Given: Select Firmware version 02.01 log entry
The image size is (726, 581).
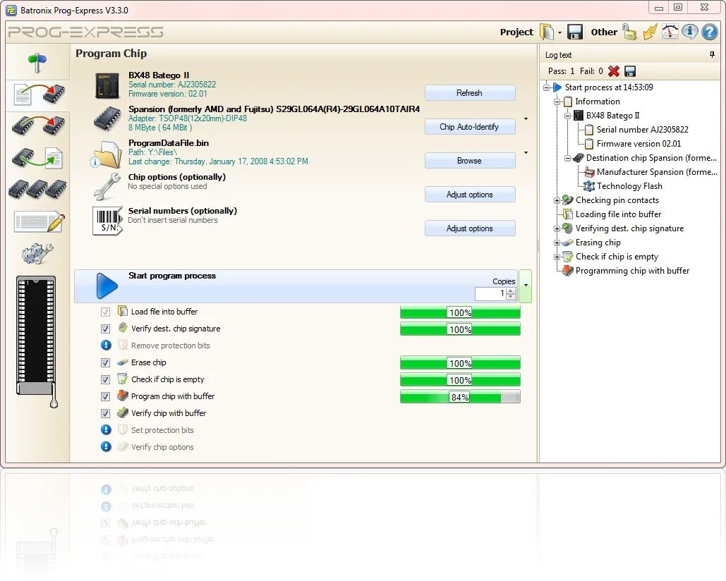Looking at the screenshot, I should pos(639,144).
